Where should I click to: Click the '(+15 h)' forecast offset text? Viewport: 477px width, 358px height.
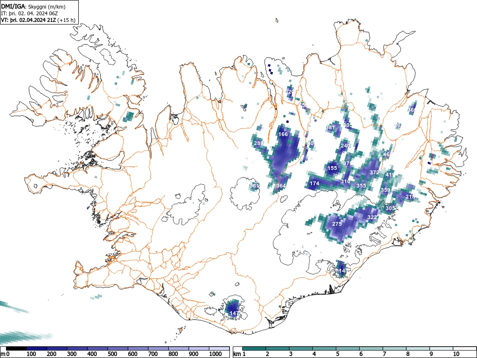66,20
